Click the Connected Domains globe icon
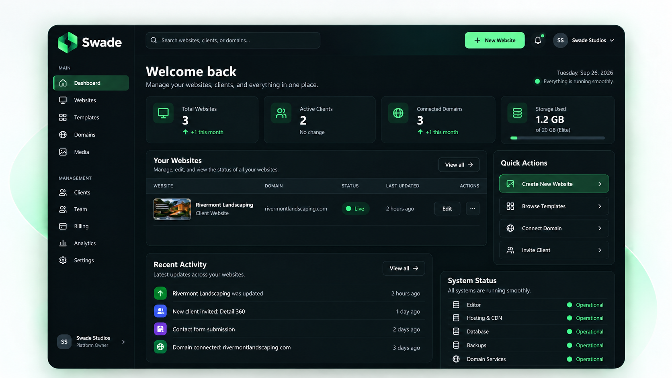This screenshot has height=378, width=672. [398, 113]
